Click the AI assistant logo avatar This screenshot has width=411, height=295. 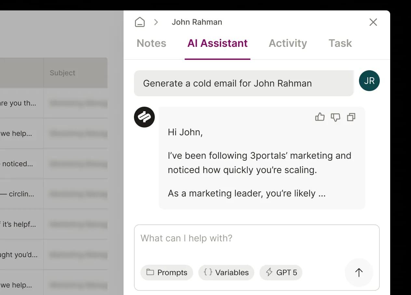click(x=144, y=117)
